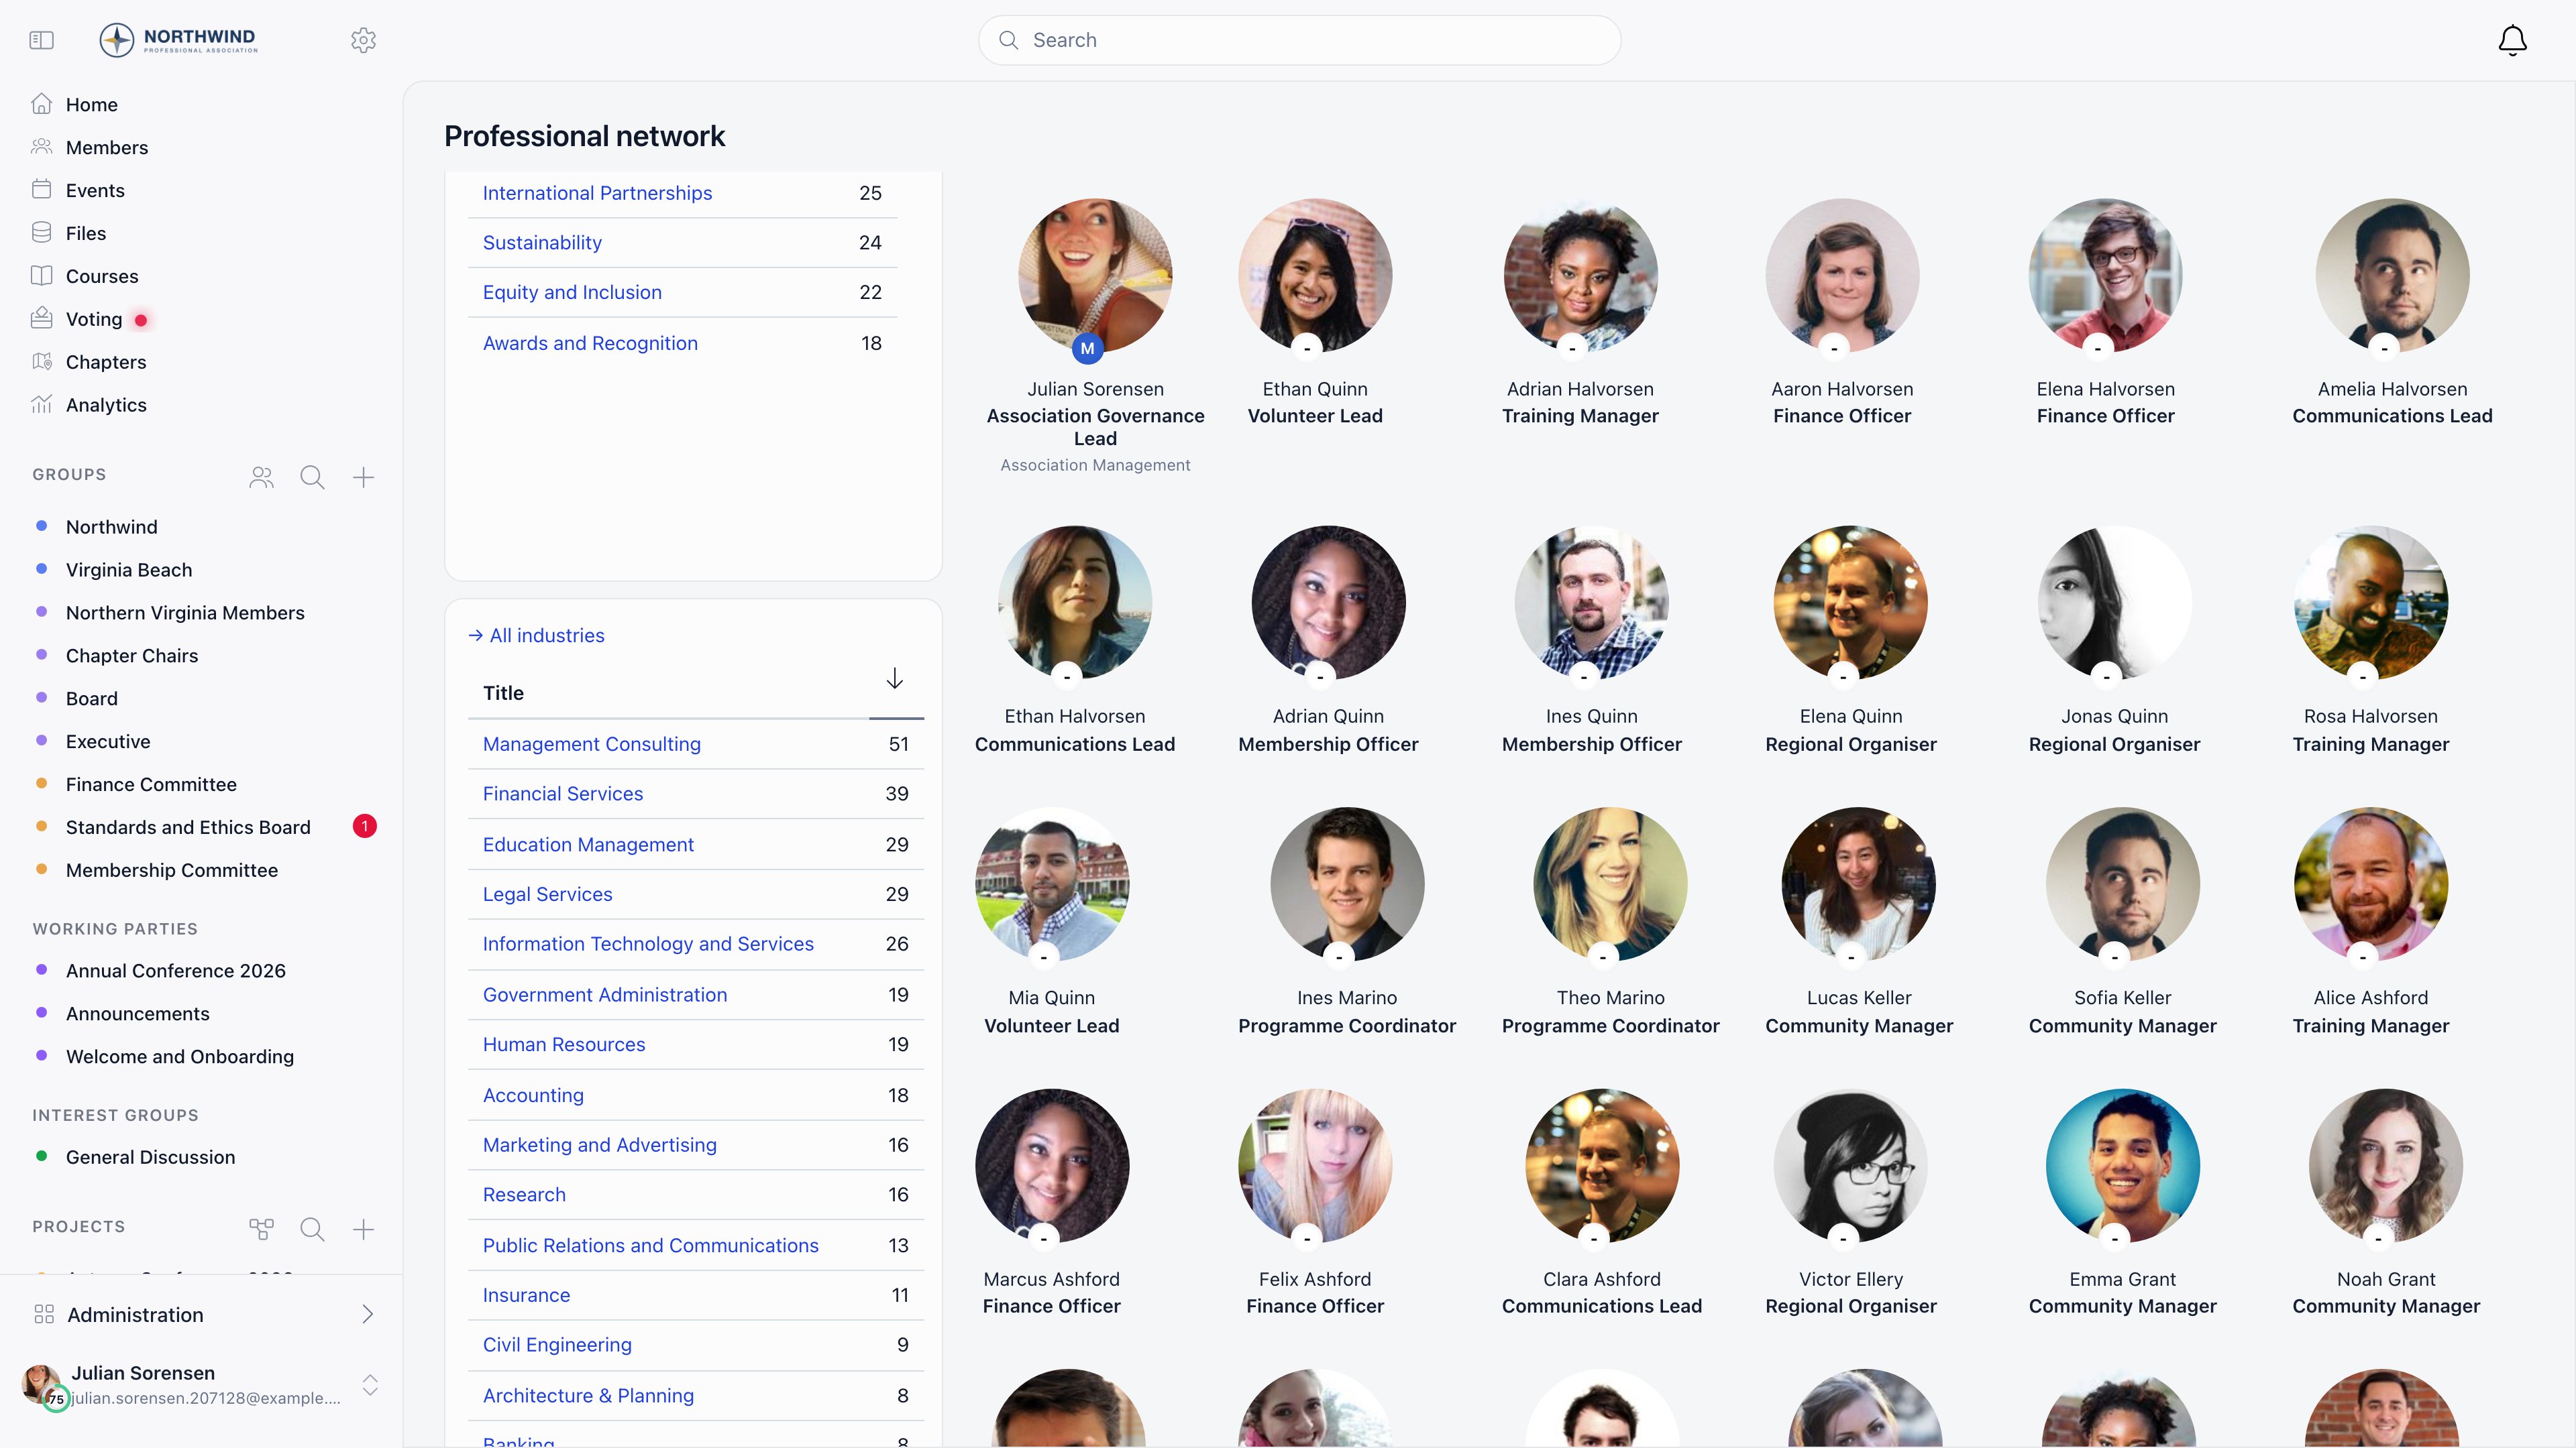Click the name Theo Marino
The height and width of the screenshot is (1448, 2576).
click(x=1610, y=998)
